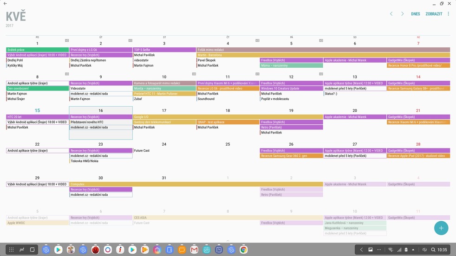Tap the add new event plus button
Image resolution: width=456 pixels, height=256 pixels.
441,228
